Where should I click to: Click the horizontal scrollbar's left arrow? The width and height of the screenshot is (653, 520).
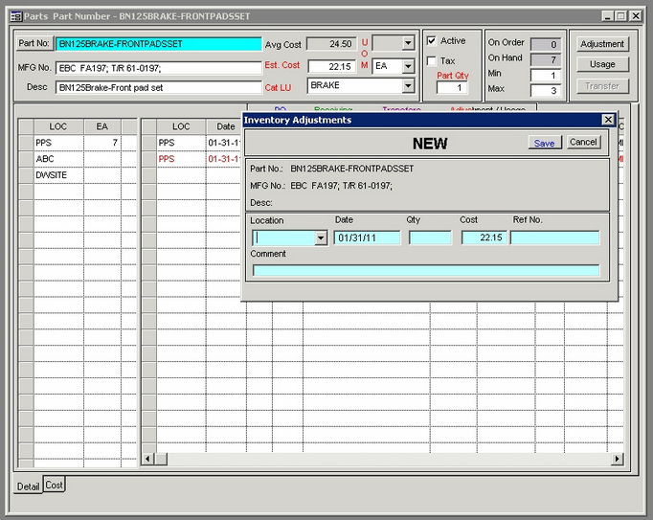click(x=147, y=460)
